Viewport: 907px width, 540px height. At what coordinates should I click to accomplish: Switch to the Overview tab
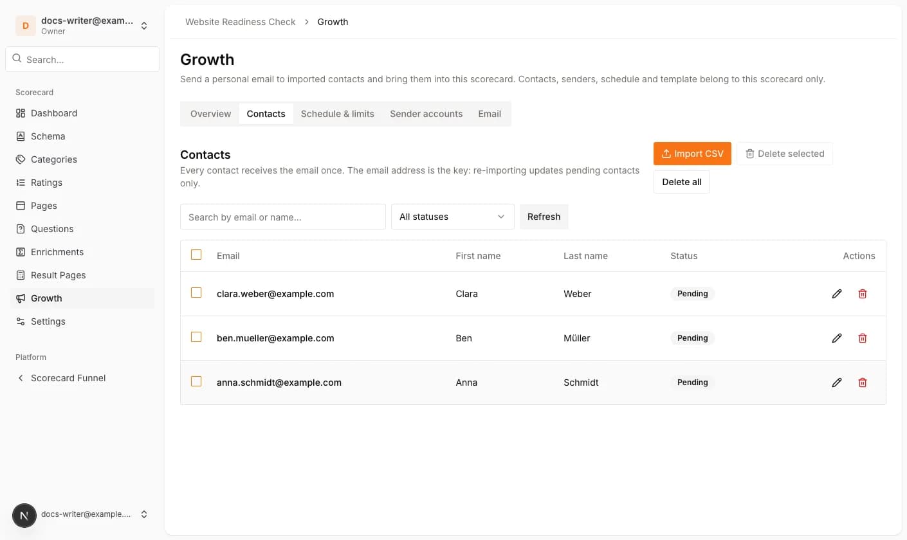210,114
